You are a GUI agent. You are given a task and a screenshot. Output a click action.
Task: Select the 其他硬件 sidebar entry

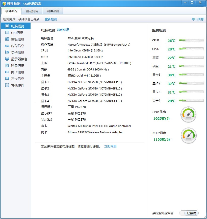click(x=16, y=85)
